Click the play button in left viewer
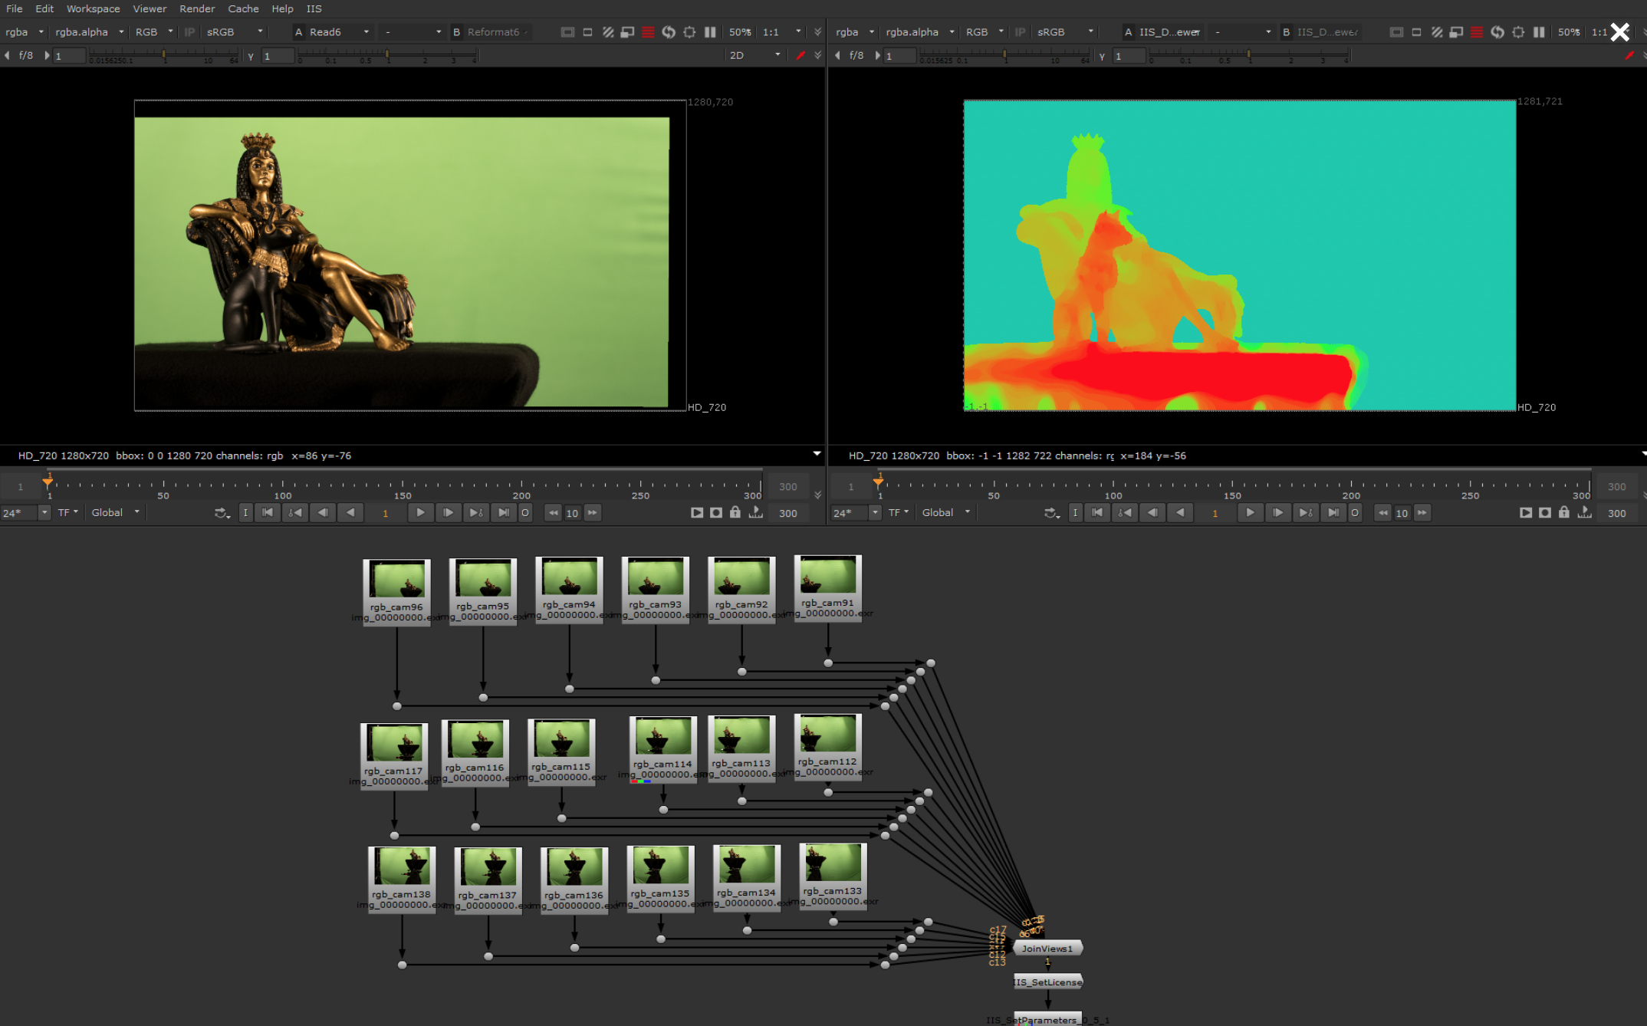Screen dimensions: 1647x1026 coord(421,511)
